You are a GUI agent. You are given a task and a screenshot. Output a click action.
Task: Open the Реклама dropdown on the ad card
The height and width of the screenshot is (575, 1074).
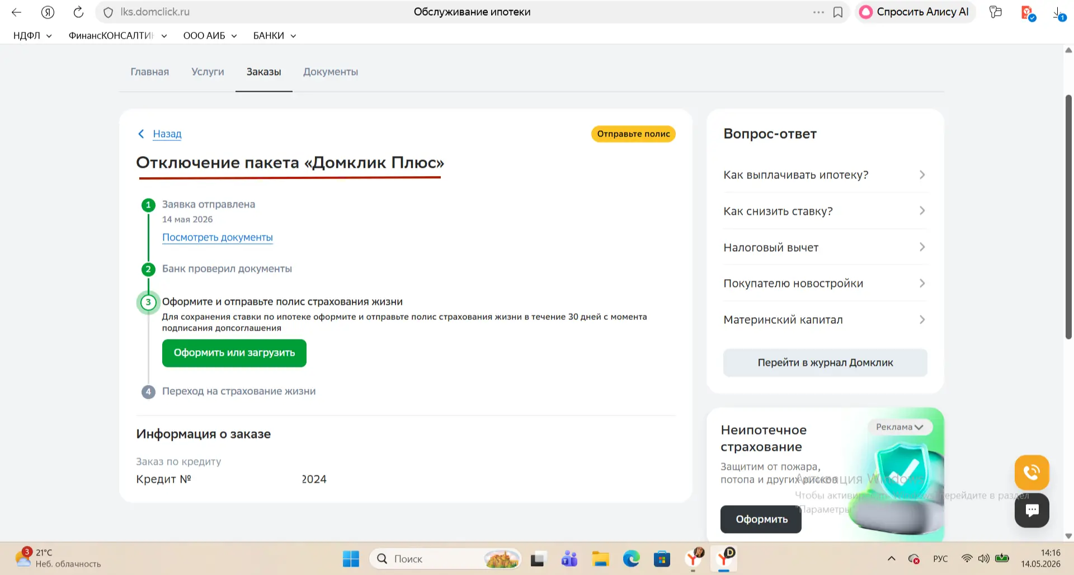pyautogui.click(x=899, y=427)
